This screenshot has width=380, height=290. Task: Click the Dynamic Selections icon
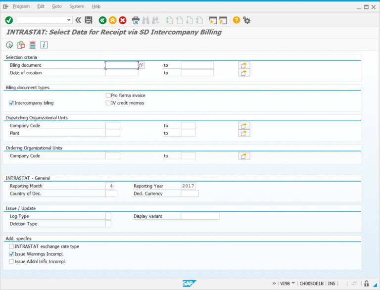point(33,45)
